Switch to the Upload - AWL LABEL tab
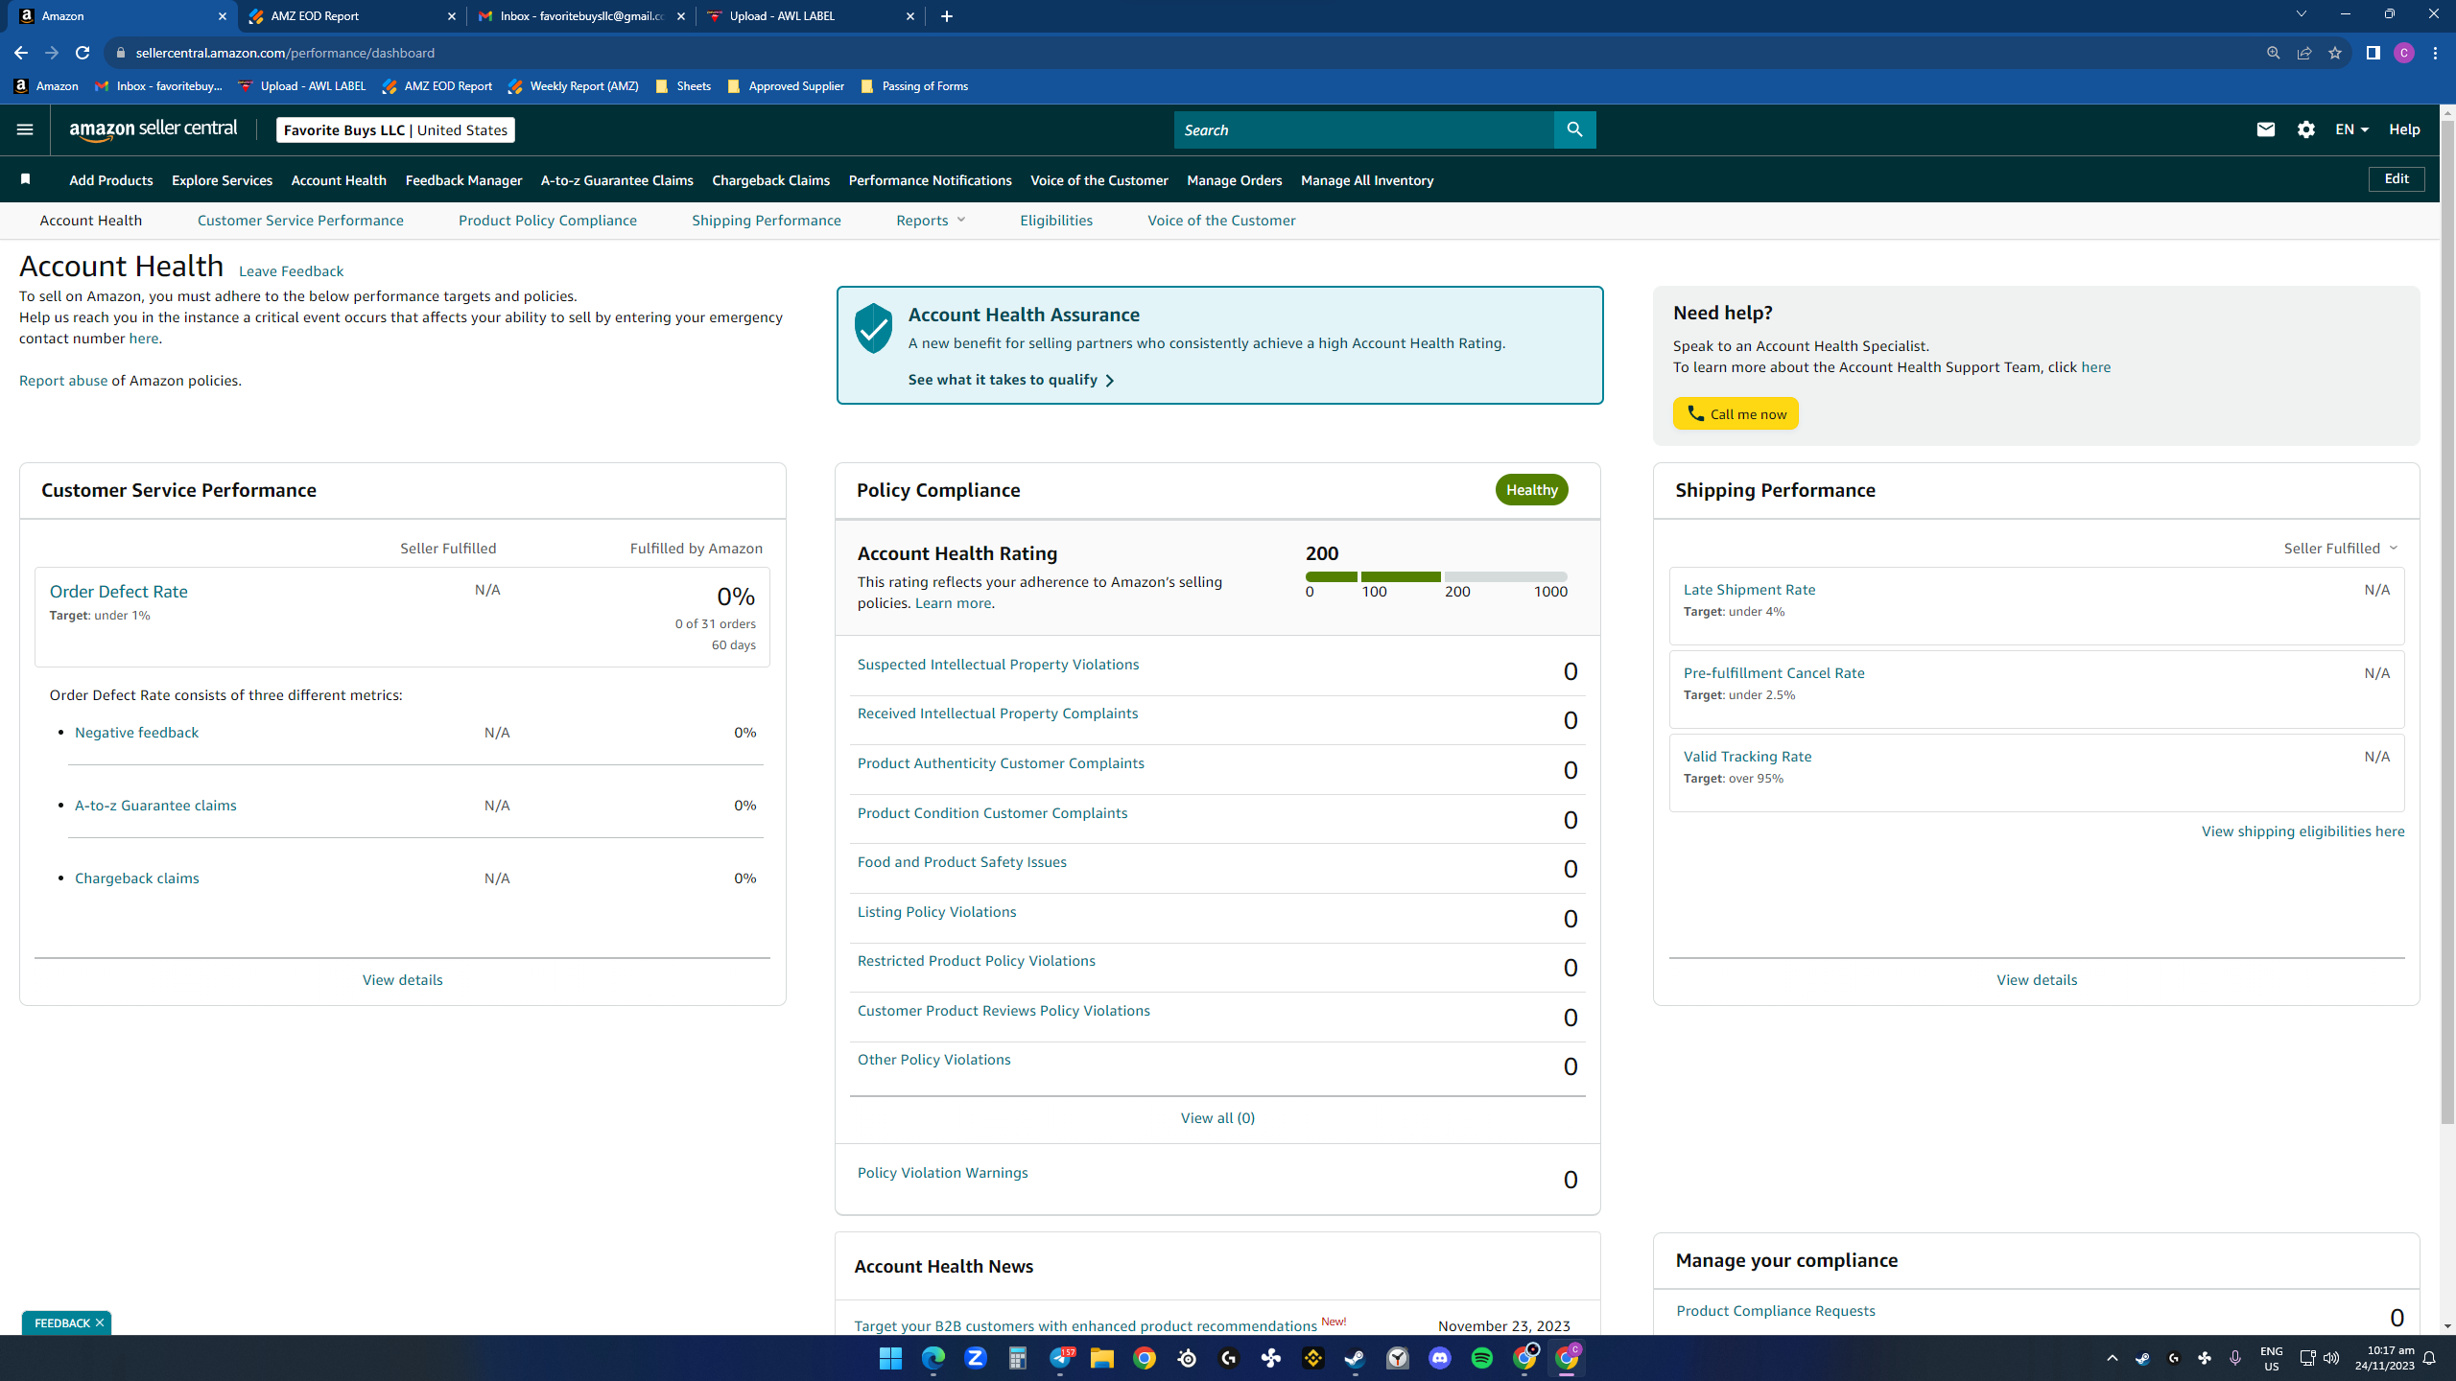The image size is (2456, 1381). pos(812,16)
